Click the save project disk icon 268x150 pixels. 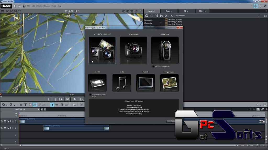(x=24, y=6)
